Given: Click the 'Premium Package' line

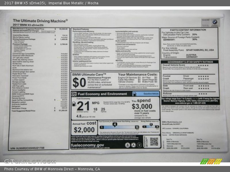Looking at the screenshot, I should pyautogui.click(x=40, y=44).
